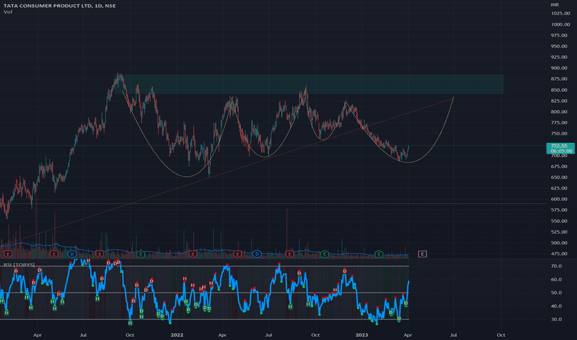Click the Vol indicator legend

coord(7,12)
